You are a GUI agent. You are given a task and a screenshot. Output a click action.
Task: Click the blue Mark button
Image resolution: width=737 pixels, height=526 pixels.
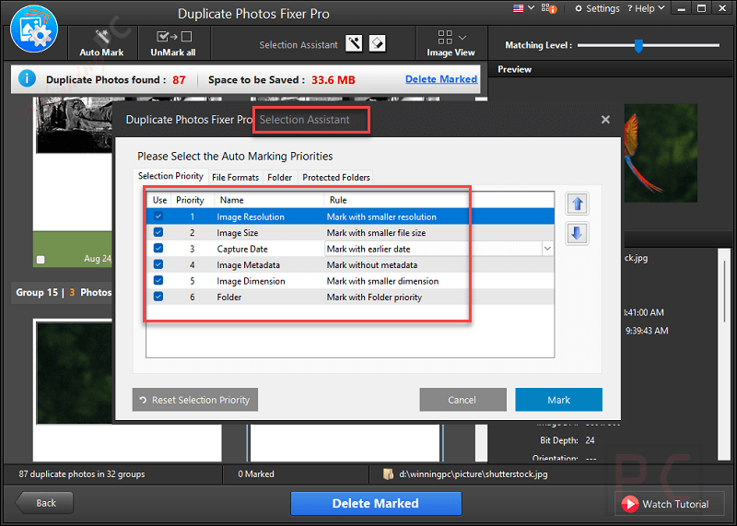click(x=558, y=400)
